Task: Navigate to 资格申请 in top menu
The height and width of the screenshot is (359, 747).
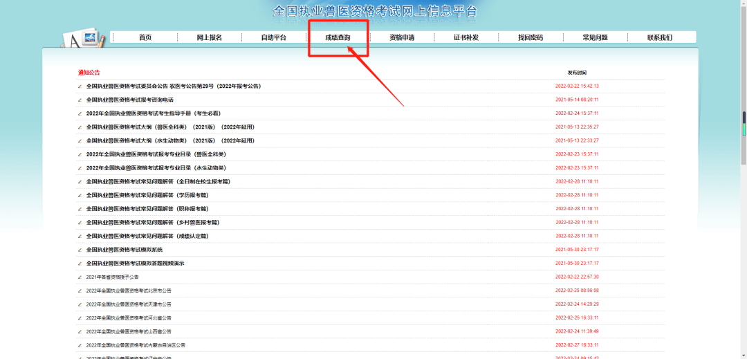Action: 402,37
